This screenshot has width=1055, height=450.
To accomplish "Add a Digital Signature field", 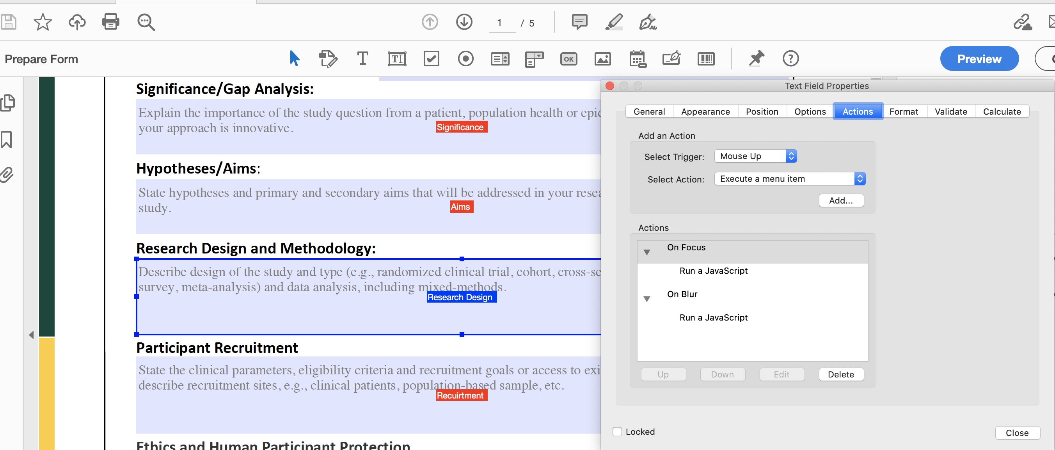I will coord(671,58).
